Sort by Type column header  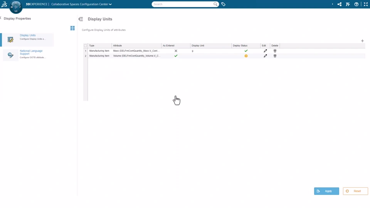pos(99,45)
